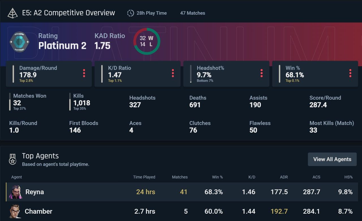
Task: Click the Time Played column header
Action: (144, 177)
